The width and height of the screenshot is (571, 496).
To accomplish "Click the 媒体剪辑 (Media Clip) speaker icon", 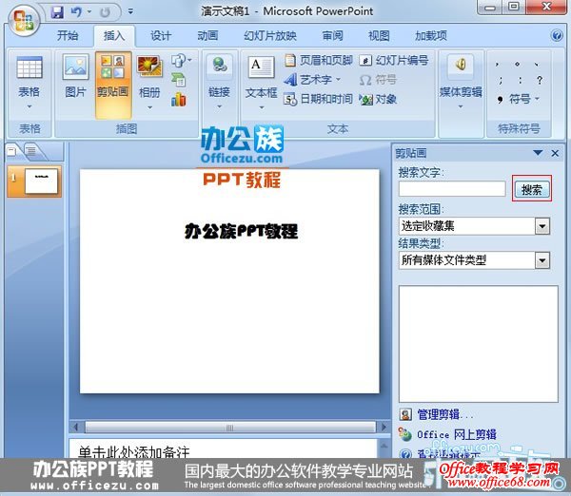I will pyautogui.click(x=461, y=67).
